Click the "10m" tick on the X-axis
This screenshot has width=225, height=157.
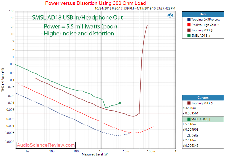coord(126,151)
